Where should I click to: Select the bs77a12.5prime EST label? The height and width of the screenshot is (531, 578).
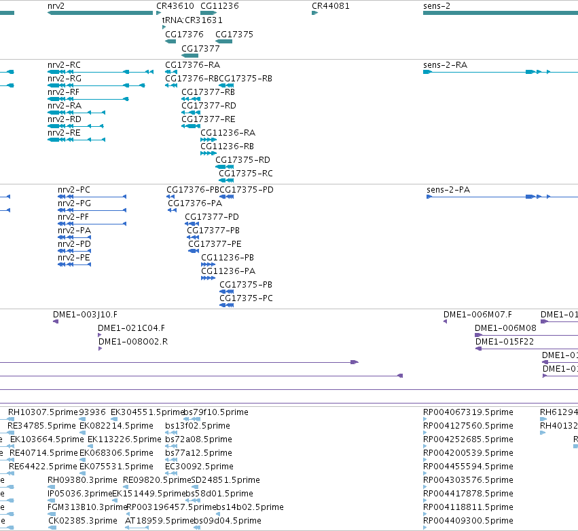point(199,453)
